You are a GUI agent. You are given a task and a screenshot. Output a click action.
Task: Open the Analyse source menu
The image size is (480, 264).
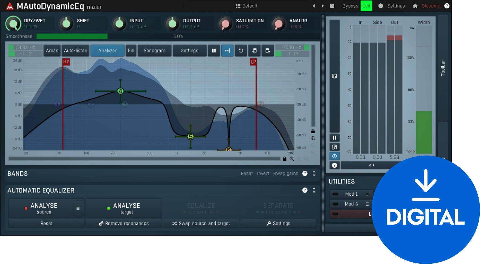point(78,208)
